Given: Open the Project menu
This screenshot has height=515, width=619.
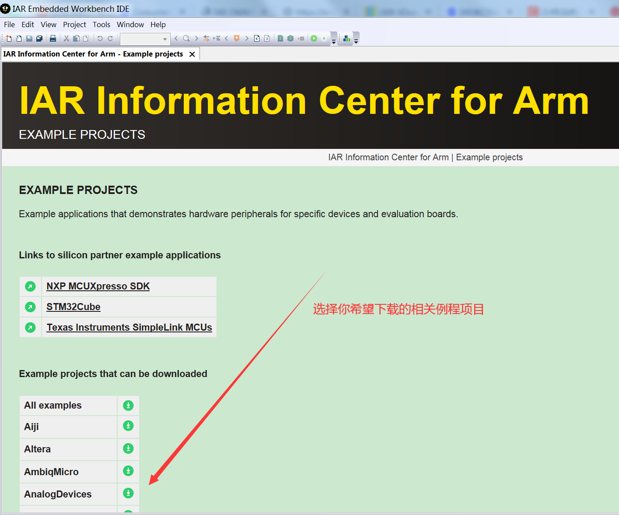Looking at the screenshot, I should click(x=74, y=25).
